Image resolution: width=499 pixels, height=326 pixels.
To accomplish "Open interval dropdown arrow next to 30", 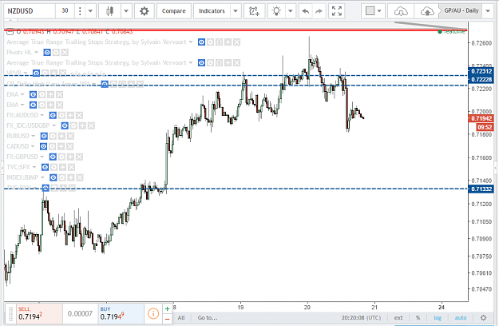I will [90, 11].
